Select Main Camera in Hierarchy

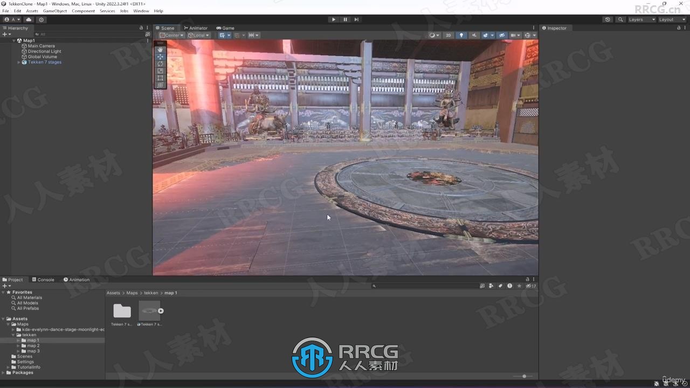pyautogui.click(x=42, y=46)
